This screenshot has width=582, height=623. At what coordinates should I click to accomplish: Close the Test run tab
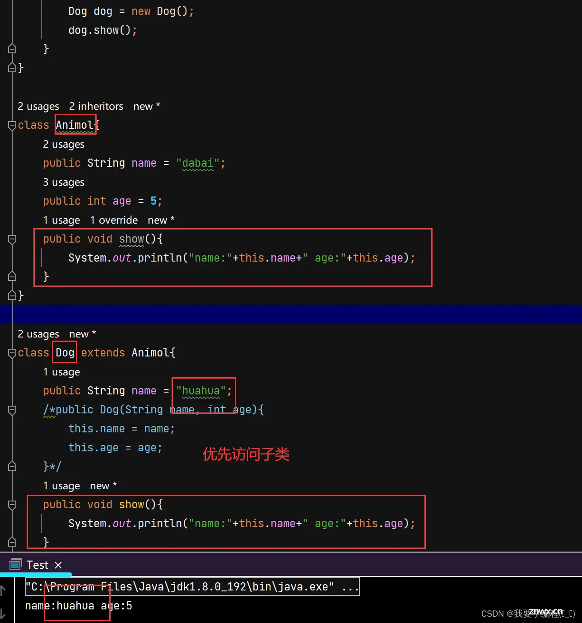tap(58, 565)
